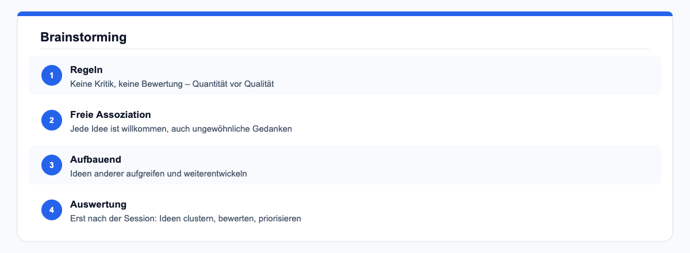Select the Auswertung heading
The image size is (690, 253).
[x=98, y=204]
